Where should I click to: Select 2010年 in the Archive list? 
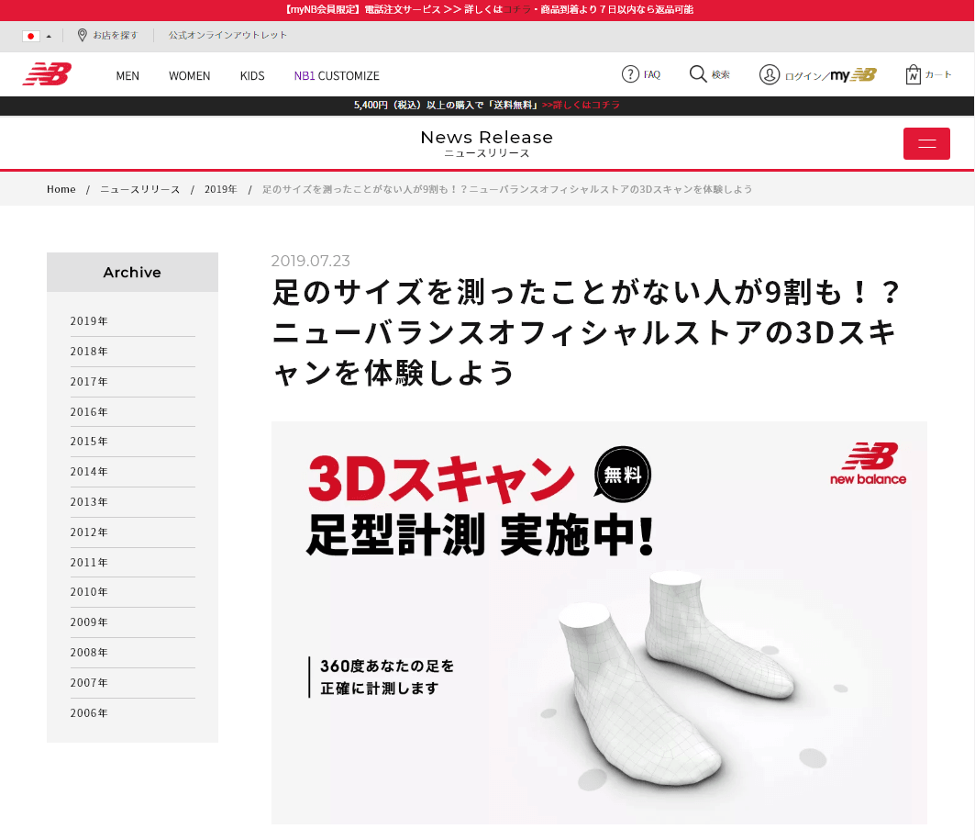89,592
